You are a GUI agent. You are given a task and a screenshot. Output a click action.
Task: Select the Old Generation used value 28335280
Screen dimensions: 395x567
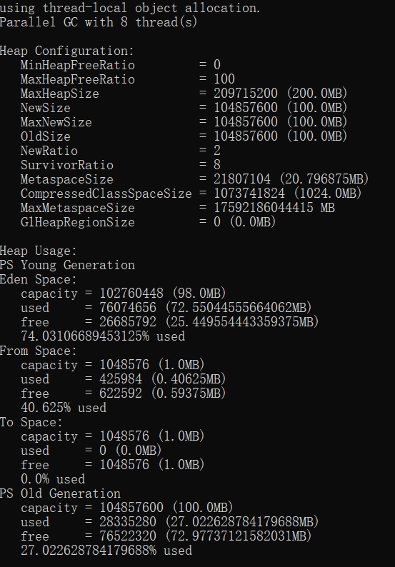(x=128, y=522)
